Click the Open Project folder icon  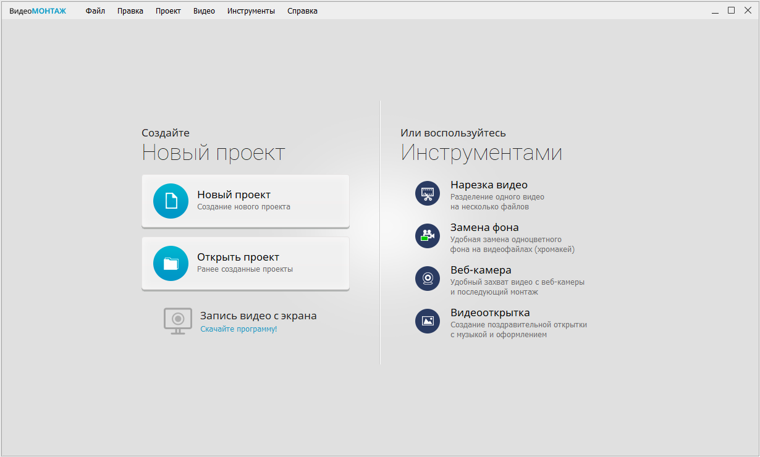click(171, 264)
